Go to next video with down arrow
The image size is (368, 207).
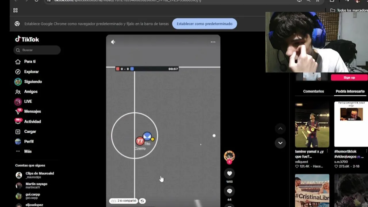coord(280,143)
